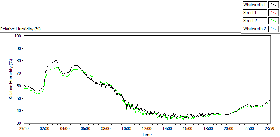Open Whitworth 2 blue plot style icon
Screen dimensions: 280x137
[274, 28]
